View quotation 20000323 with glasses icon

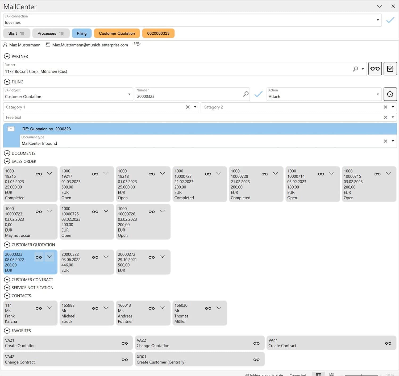(39, 257)
